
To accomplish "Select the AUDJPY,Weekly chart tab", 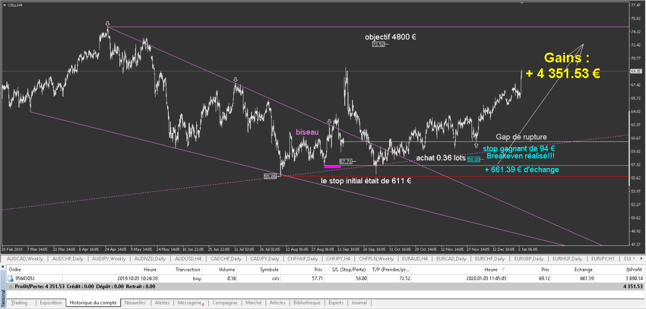I will tap(109, 259).
